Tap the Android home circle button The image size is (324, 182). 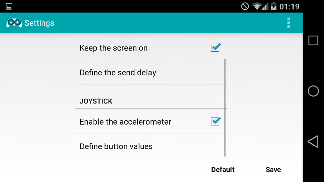(313, 91)
